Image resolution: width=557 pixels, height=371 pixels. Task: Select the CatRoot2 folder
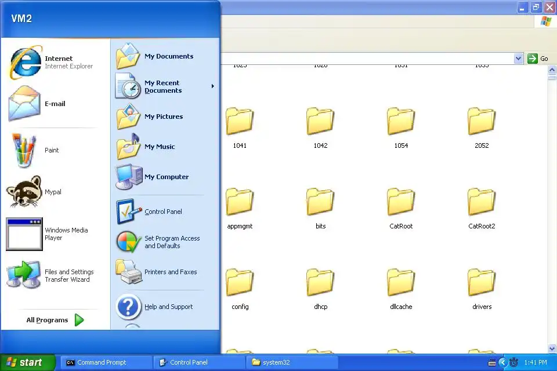482,209
